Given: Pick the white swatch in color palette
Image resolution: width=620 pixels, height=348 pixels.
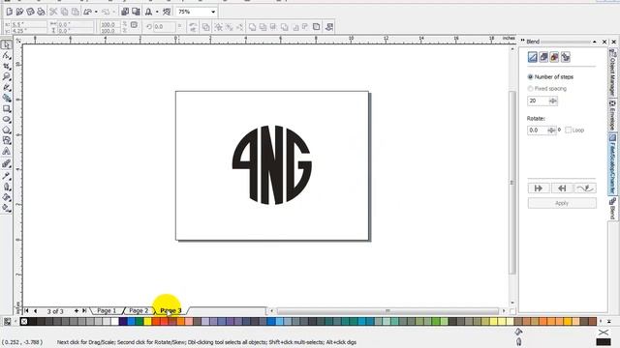Looking at the screenshot, I should pyautogui.click(x=114, y=322).
